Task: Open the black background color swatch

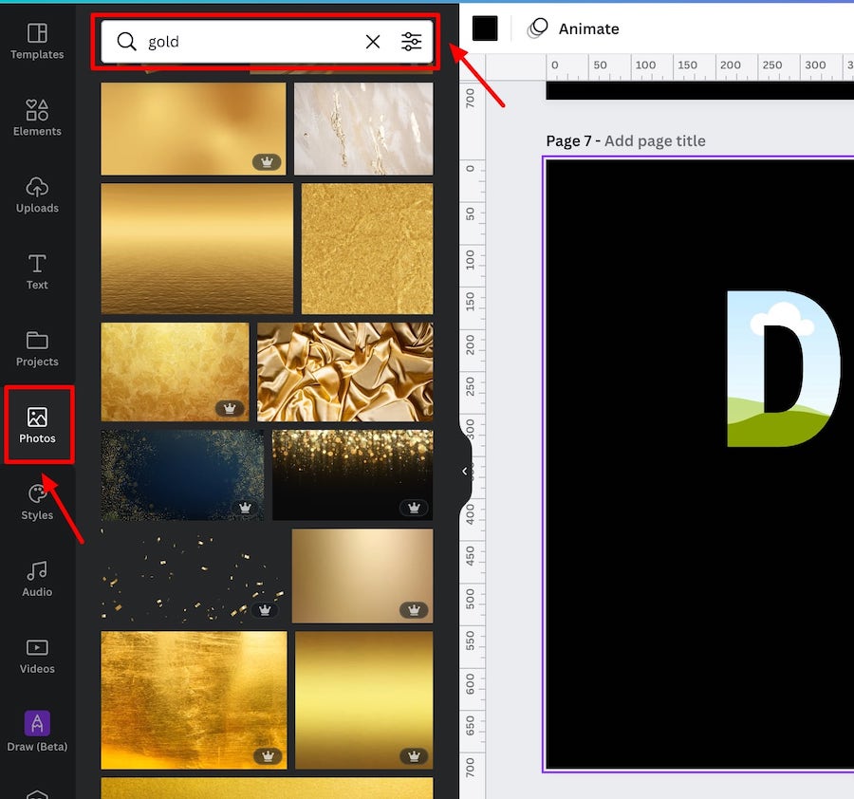Action: point(485,28)
